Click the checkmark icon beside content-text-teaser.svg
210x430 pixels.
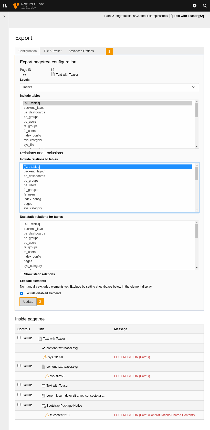(43, 348)
